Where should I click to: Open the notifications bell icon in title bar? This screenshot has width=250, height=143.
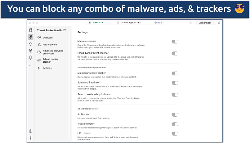pyautogui.click(x=219, y=23)
